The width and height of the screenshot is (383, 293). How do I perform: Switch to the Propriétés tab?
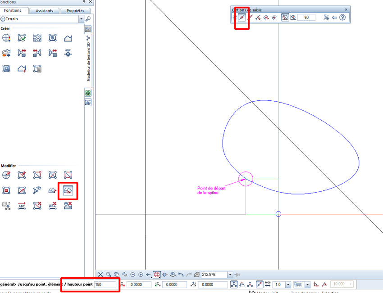(x=75, y=11)
